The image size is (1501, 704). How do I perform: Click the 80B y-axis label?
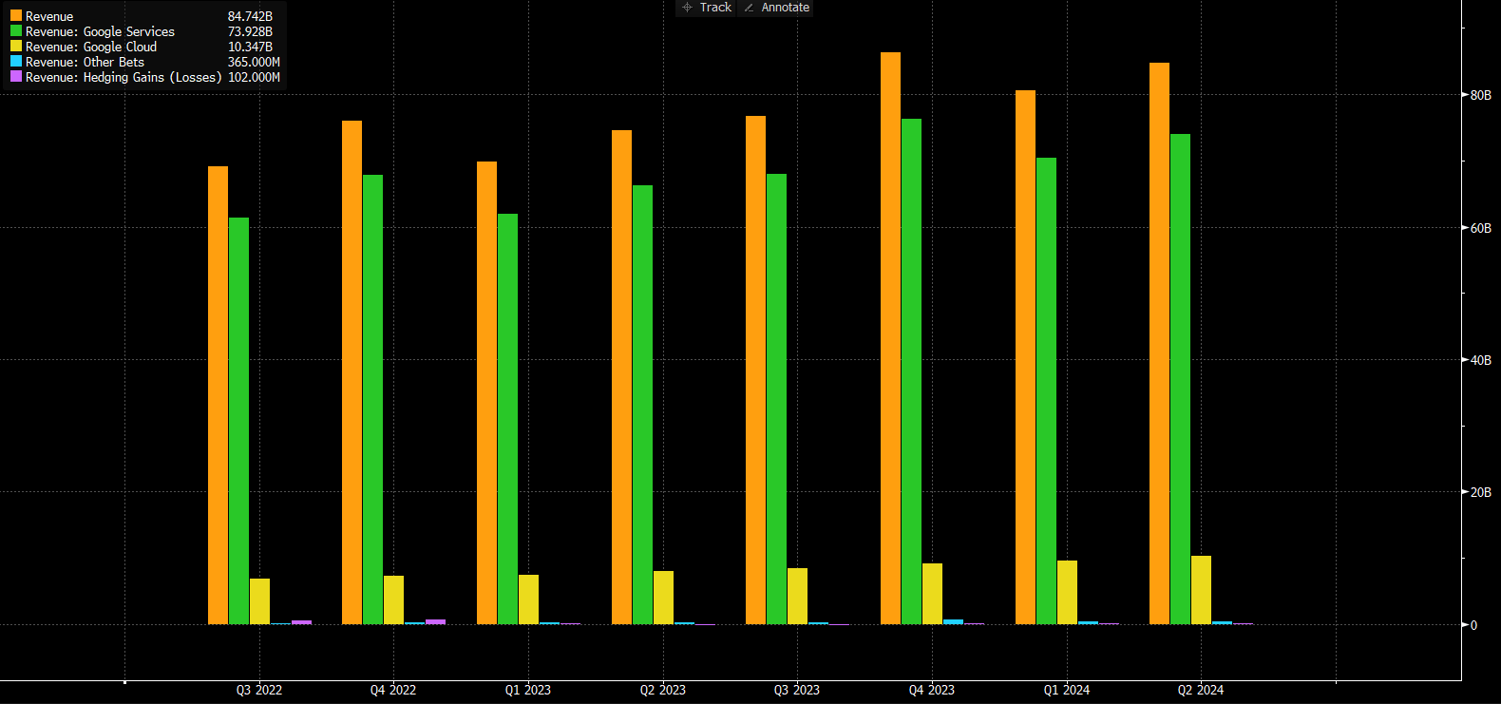[x=1481, y=95]
